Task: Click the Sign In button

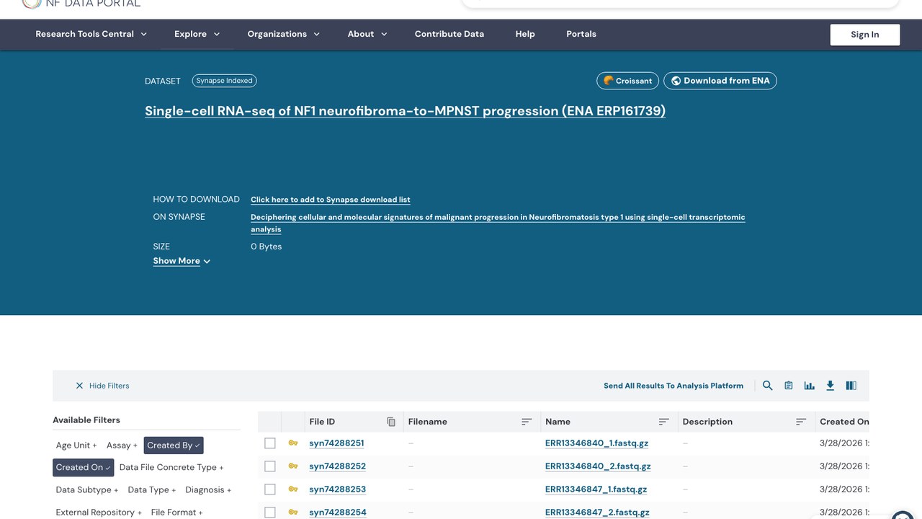Action: (865, 35)
